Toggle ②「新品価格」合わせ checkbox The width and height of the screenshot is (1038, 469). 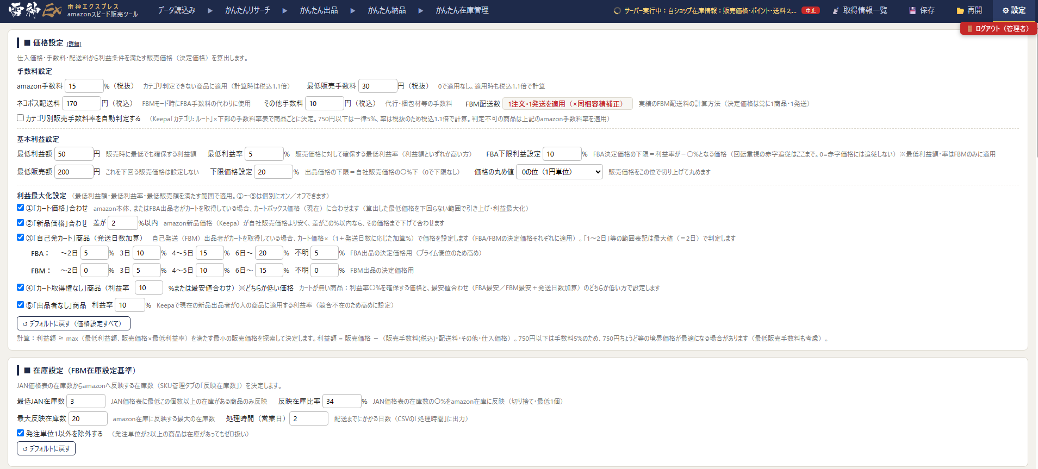(x=20, y=222)
